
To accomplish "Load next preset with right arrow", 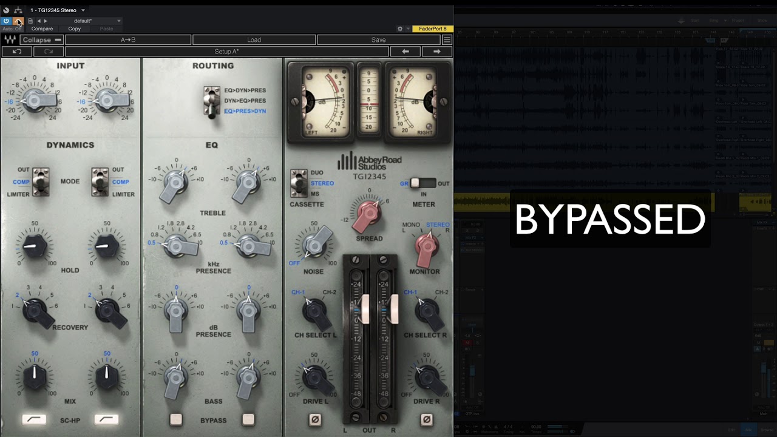I will coord(436,52).
